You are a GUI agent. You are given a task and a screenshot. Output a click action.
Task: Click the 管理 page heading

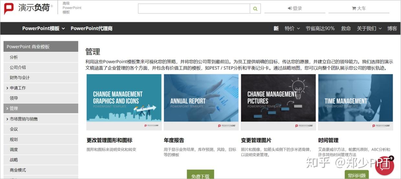coord(93,52)
